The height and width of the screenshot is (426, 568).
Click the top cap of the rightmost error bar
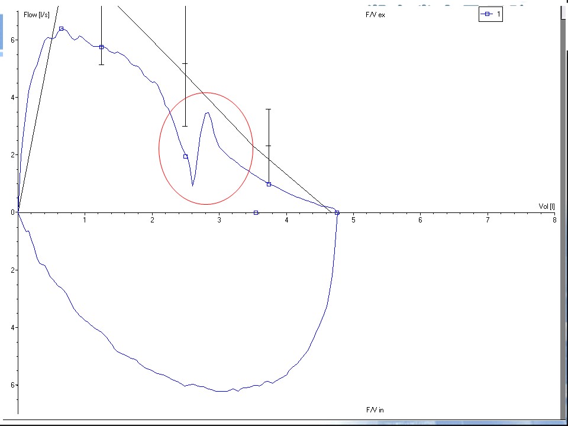pyautogui.click(x=269, y=109)
